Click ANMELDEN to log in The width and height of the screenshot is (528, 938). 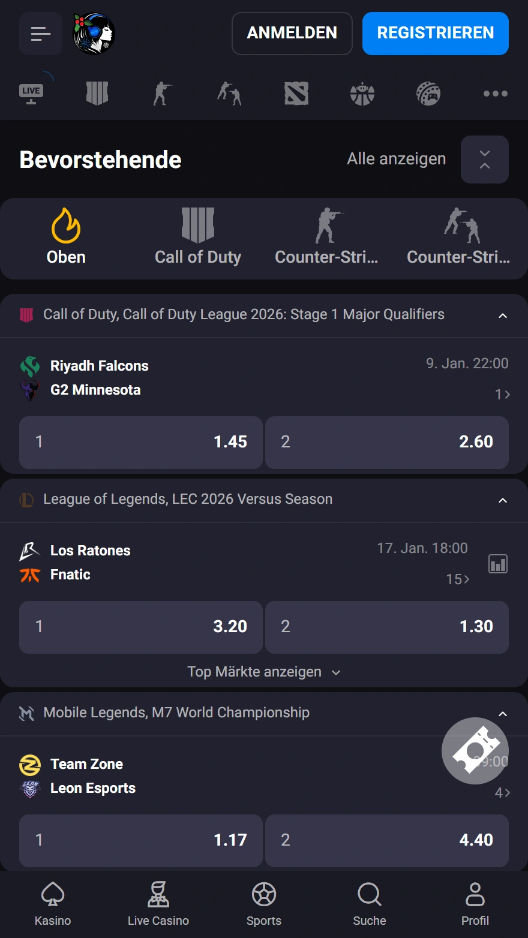click(292, 33)
